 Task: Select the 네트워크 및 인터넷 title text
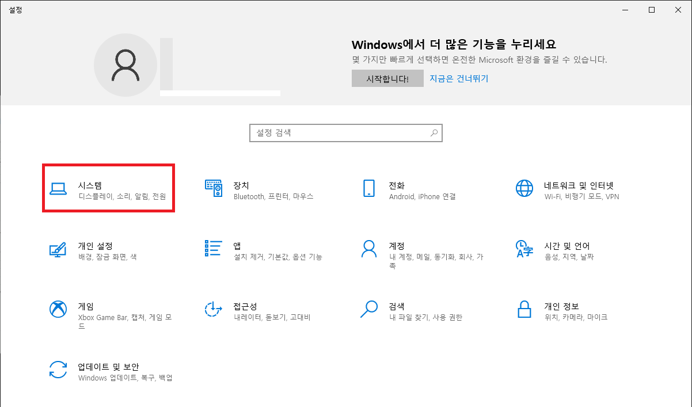coord(579,185)
